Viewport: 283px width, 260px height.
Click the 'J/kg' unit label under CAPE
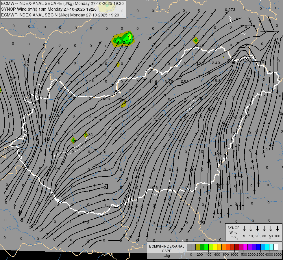click(x=167, y=256)
